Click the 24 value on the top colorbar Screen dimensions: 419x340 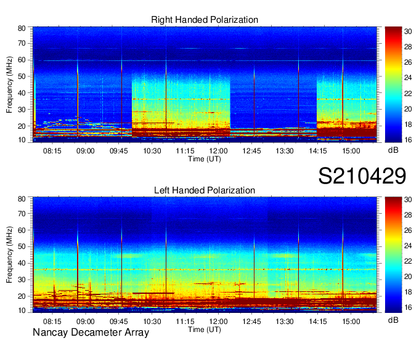[x=408, y=78]
